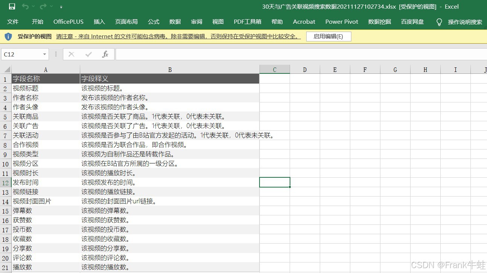The width and height of the screenshot is (487, 273).
Task: Click the Protected View warning link text
Action: click(179, 37)
